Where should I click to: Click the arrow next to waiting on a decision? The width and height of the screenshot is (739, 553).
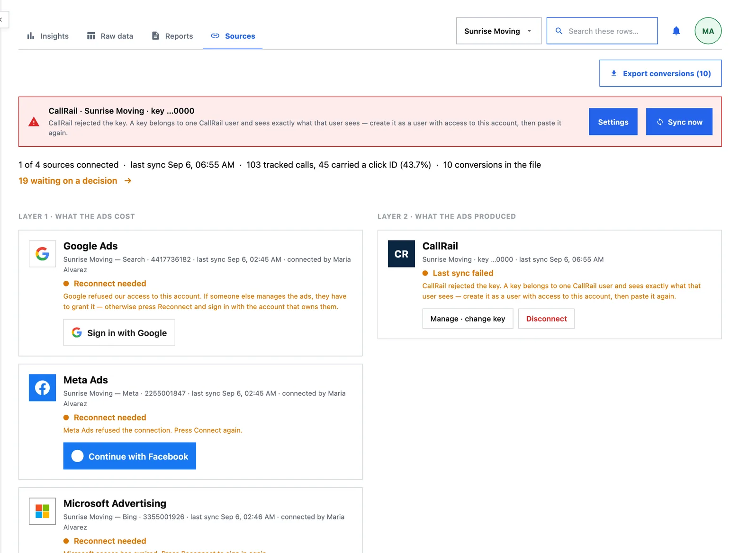click(128, 180)
